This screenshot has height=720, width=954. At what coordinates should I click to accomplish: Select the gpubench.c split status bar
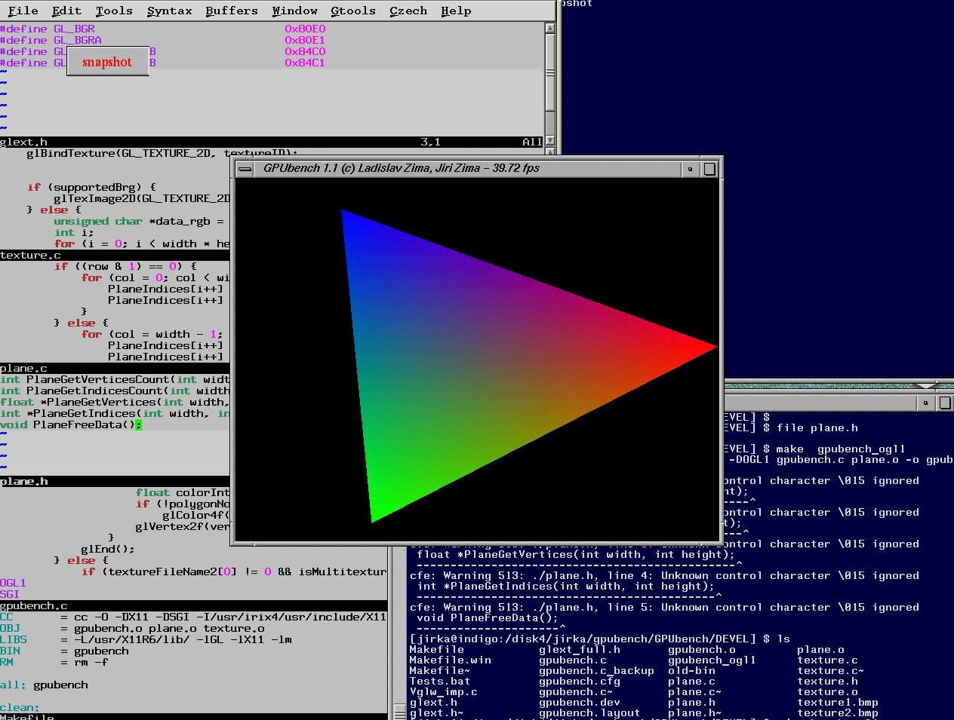point(189,605)
